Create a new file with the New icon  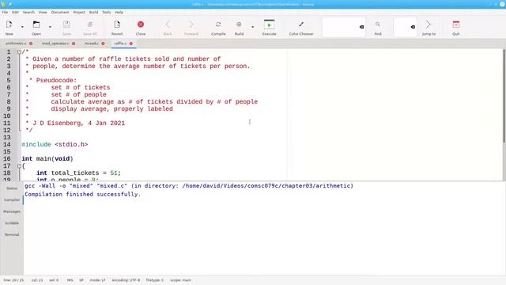coord(9,25)
